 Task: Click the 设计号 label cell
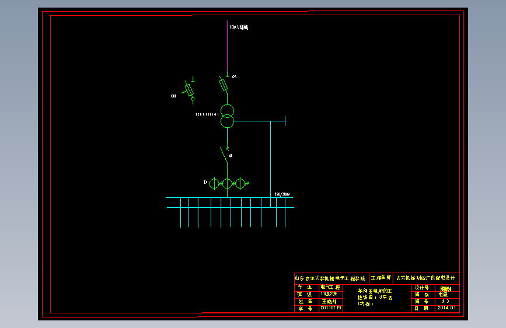coord(423,288)
